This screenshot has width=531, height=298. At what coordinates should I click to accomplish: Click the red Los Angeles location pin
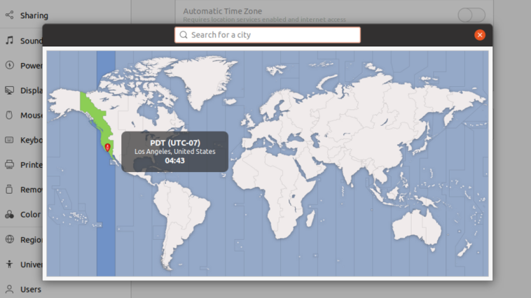[107, 148]
